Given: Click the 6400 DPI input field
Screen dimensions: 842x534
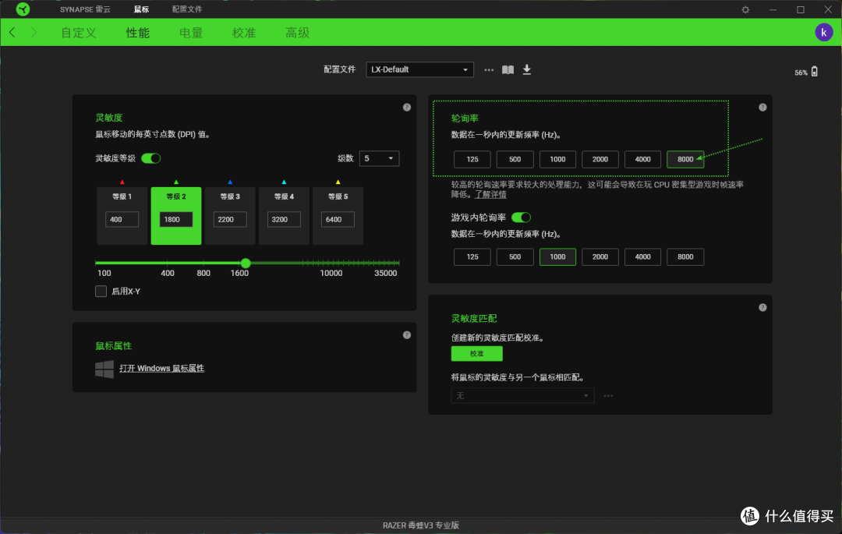Looking at the screenshot, I should tap(338, 220).
